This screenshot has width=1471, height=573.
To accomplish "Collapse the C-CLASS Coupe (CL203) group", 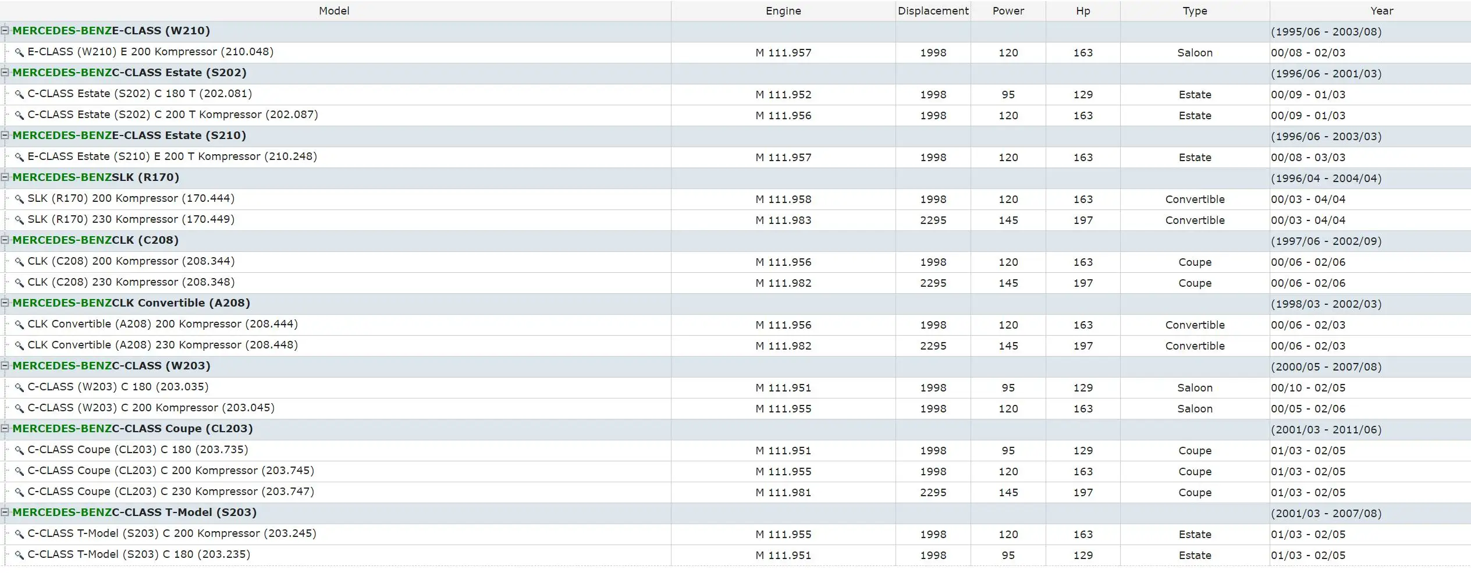I will [x=5, y=429].
